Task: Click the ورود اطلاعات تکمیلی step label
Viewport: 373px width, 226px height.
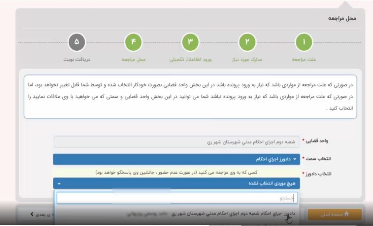Action: [190, 59]
